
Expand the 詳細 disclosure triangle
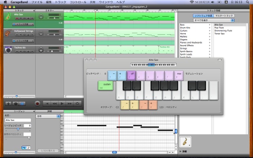pos(181,151)
